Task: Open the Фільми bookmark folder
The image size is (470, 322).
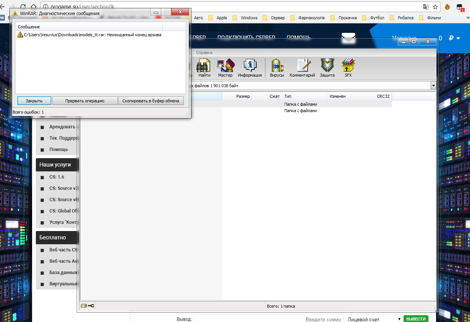Action: coord(429,18)
